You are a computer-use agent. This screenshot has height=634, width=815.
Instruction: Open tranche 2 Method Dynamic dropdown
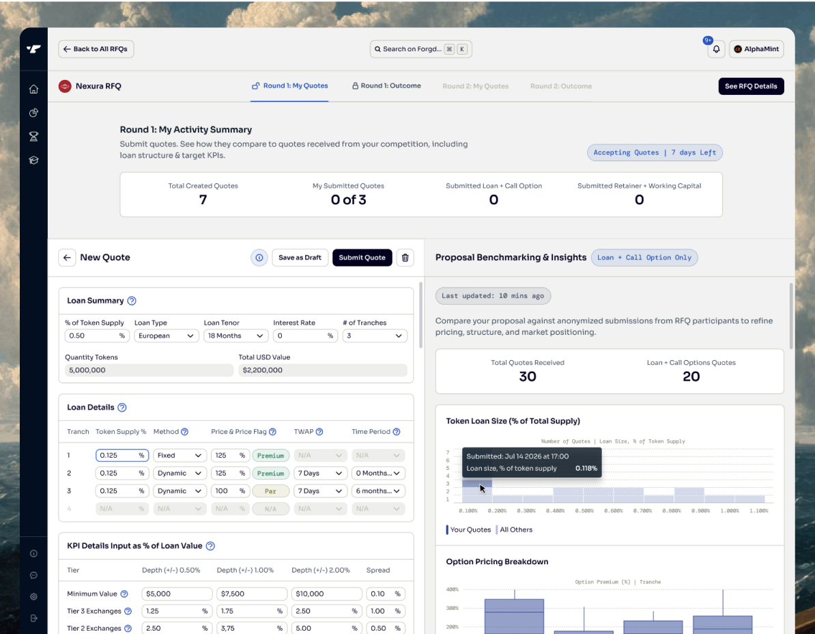[x=180, y=473]
